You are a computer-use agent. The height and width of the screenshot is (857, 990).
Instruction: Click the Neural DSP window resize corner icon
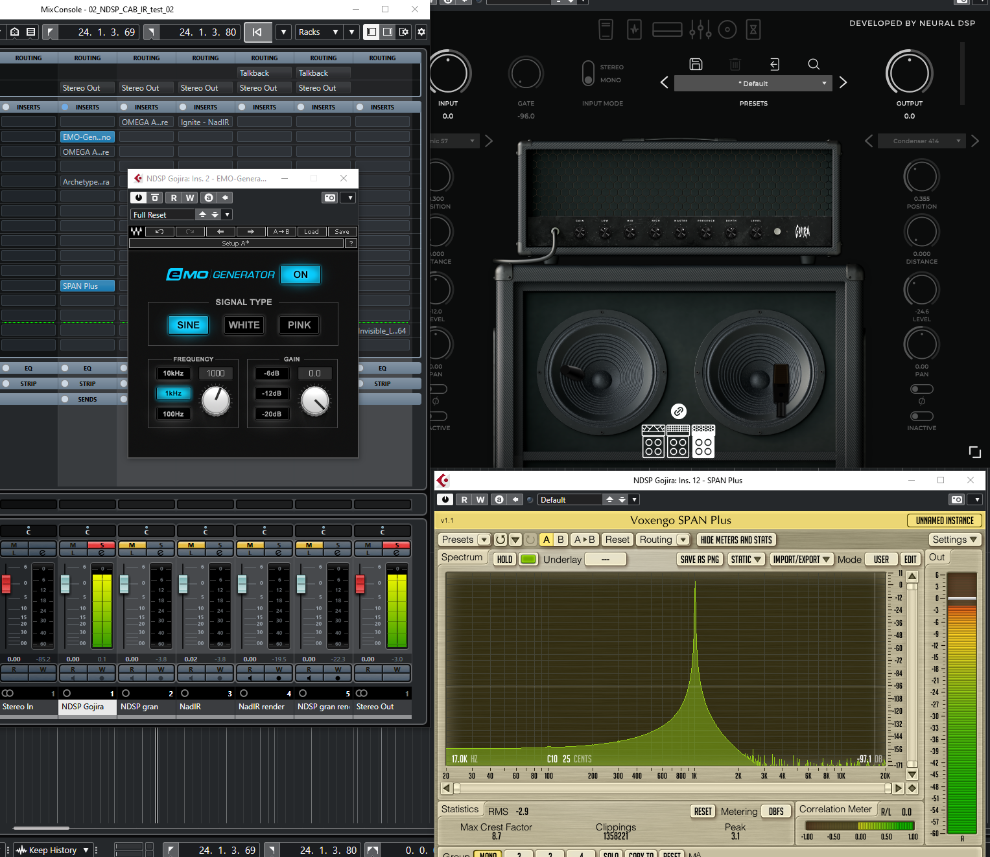974,451
